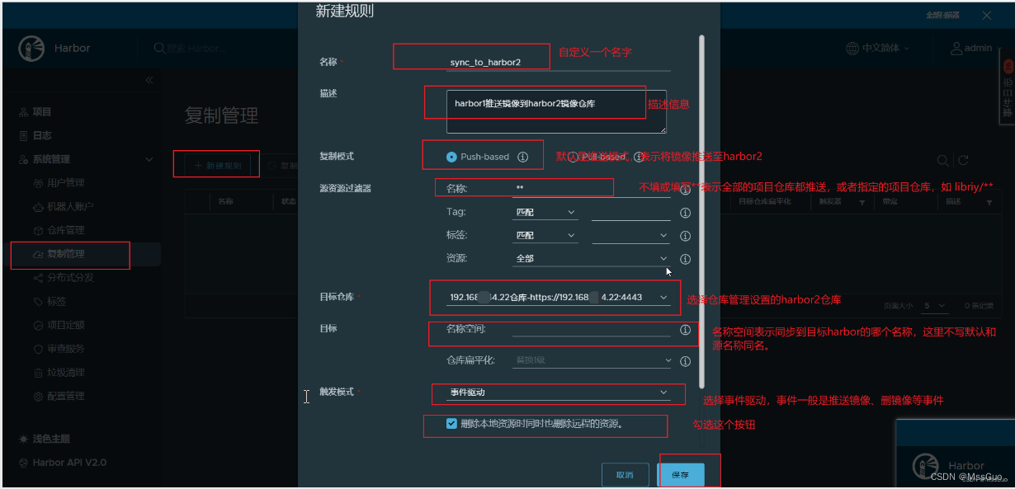Open the 触发模式 事件驱动 dropdown
Image resolution: width=1015 pixels, height=489 pixels.
(559, 393)
